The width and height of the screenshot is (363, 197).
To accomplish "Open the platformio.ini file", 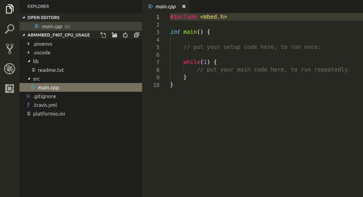I will 81,114.
